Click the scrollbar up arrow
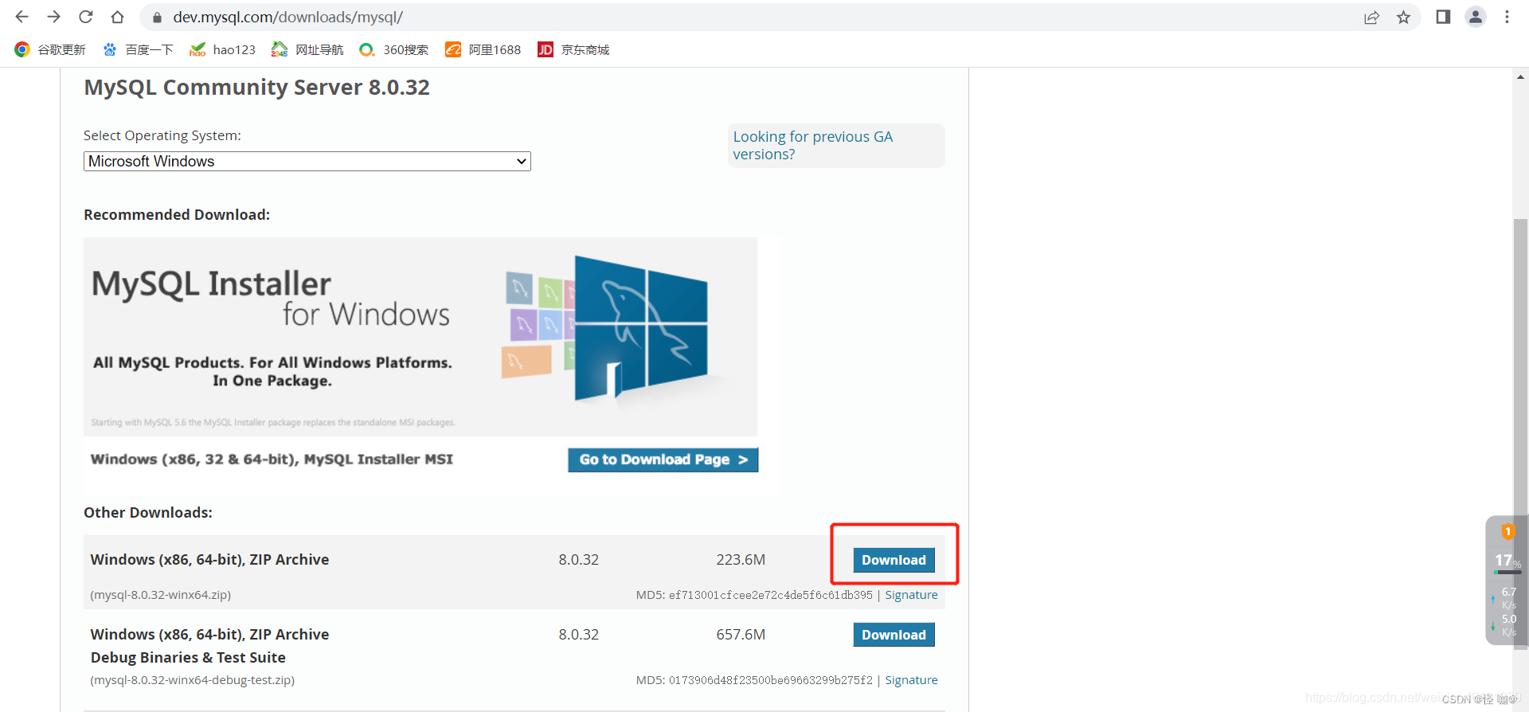1529x712 pixels. [1520, 77]
